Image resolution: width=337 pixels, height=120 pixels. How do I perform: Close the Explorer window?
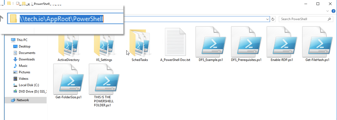(330, 4)
